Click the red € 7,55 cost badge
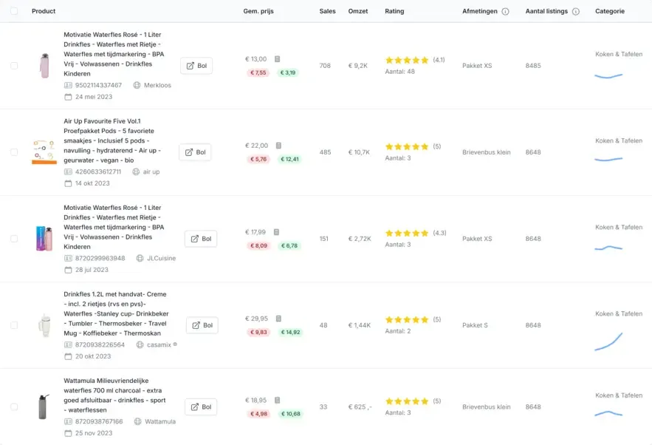 pos(258,73)
